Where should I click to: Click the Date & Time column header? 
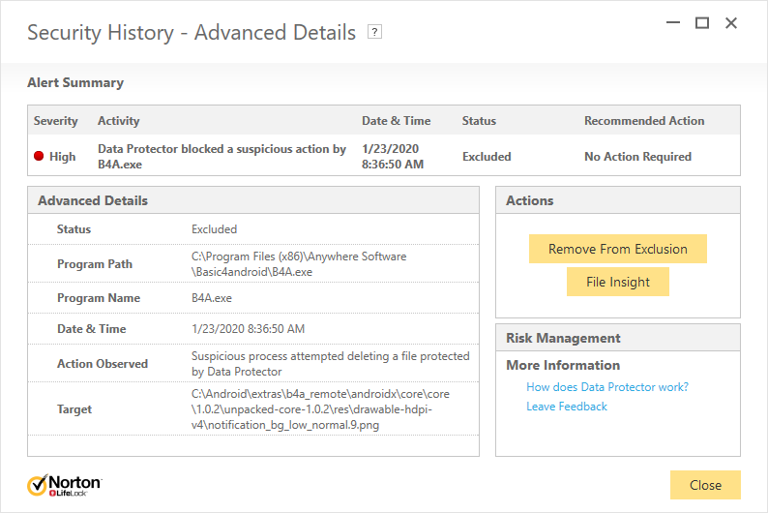[397, 121]
